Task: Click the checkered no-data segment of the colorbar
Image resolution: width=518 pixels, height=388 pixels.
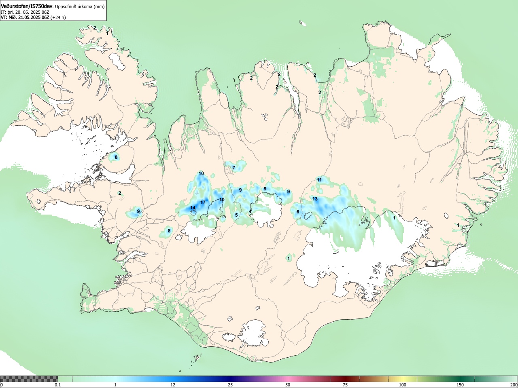Action: [x=29, y=379]
